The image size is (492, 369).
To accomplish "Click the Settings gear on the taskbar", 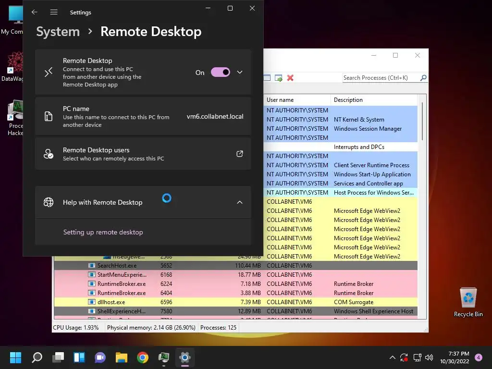I will pyautogui.click(x=185, y=357).
